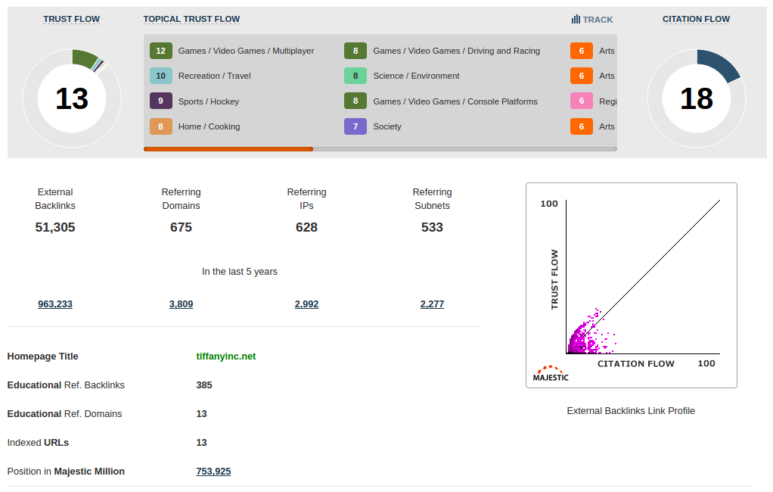
Task: Click the green 8 Science / Environment badge
Action: [x=355, y=76]
